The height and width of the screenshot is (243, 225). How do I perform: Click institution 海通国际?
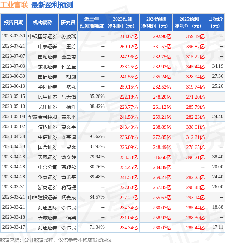point(48,208)
